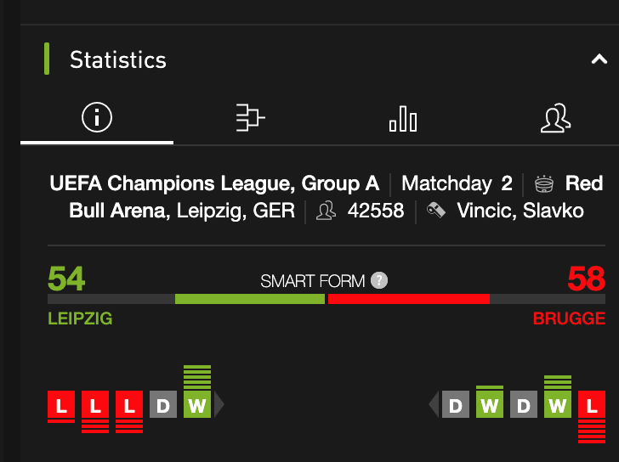Open the lineups players tab icon
619x462 pixels.
click(555, 118)
